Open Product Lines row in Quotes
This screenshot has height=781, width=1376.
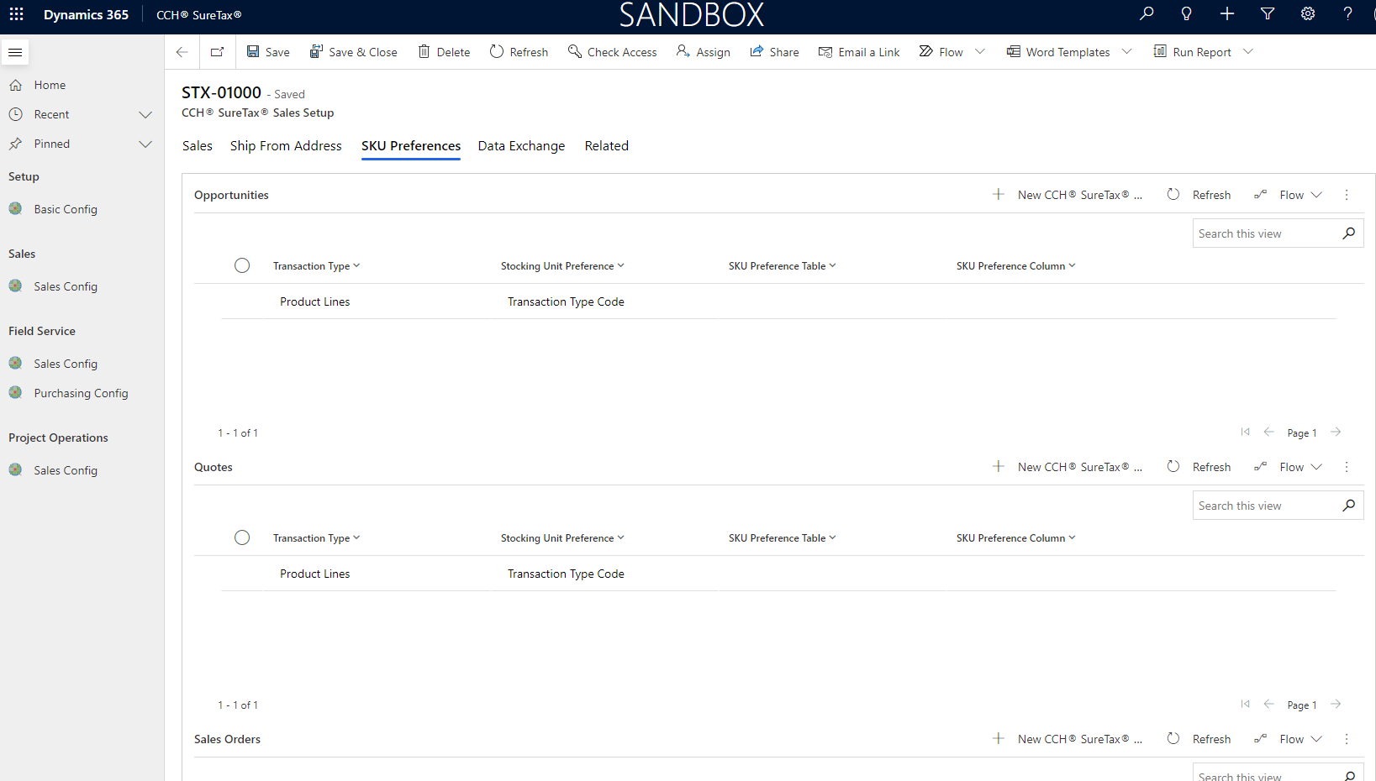(x=315, y=574)
